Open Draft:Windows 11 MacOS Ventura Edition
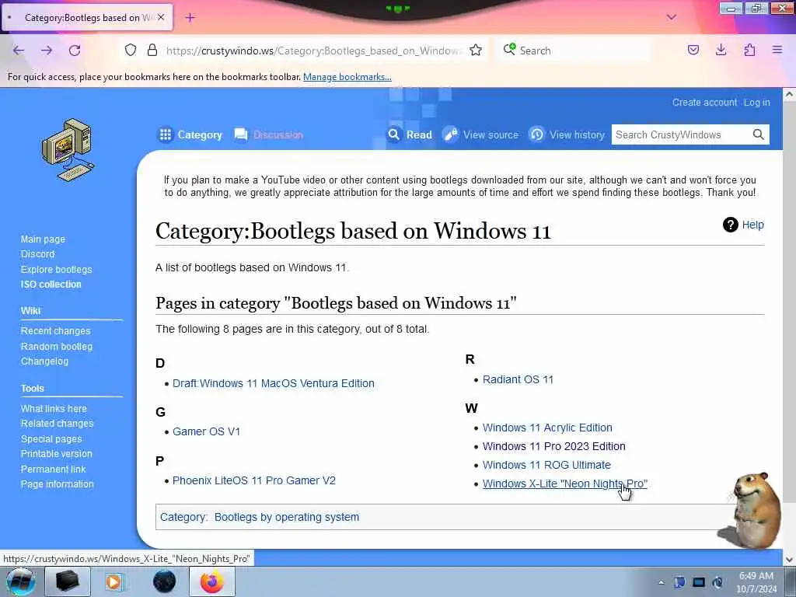 pos(273,383)
